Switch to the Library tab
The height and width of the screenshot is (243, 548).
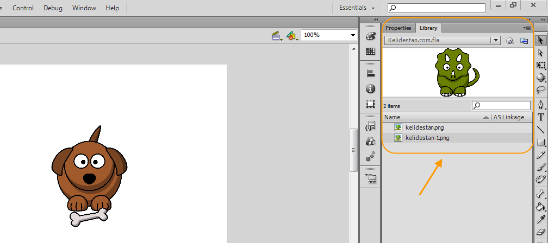(x=428, y=28)
